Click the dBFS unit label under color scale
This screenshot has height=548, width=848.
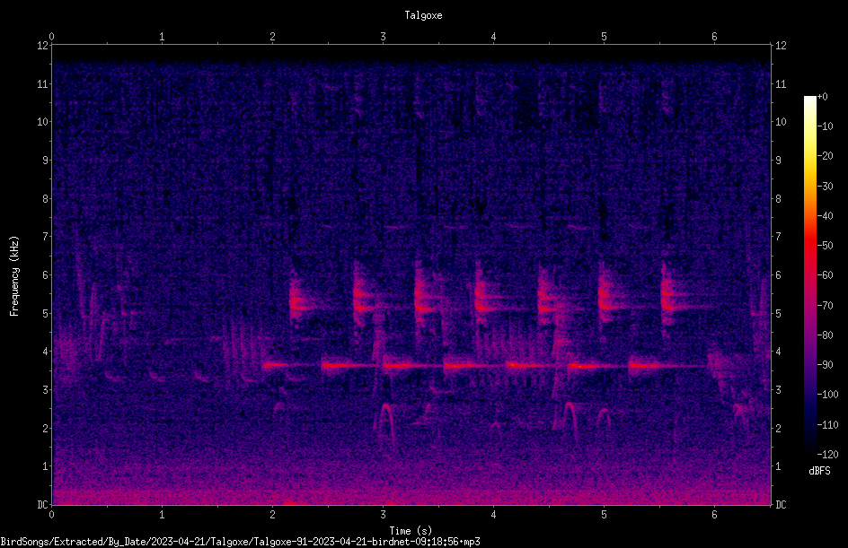819,472
